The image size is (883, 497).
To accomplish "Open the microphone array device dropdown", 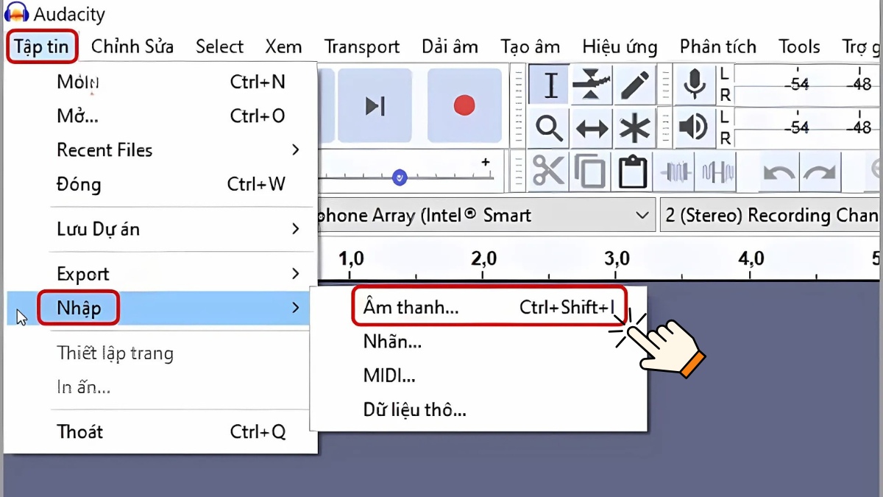I will click(x=486, y=216).
